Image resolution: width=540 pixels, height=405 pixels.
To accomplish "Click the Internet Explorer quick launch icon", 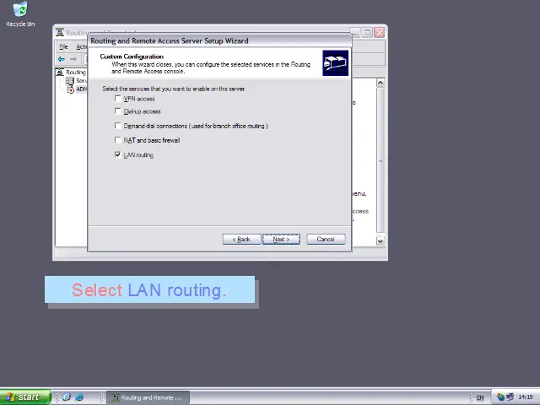I will pyautogui.click(x=79, y=397).
